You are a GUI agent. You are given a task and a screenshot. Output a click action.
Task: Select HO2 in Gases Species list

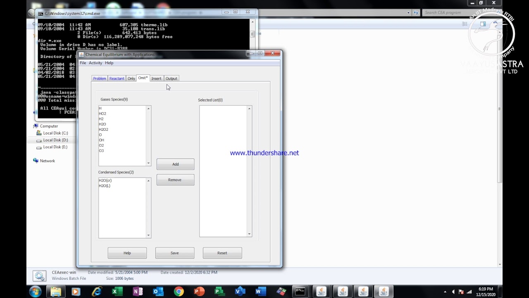pos(122,114)
